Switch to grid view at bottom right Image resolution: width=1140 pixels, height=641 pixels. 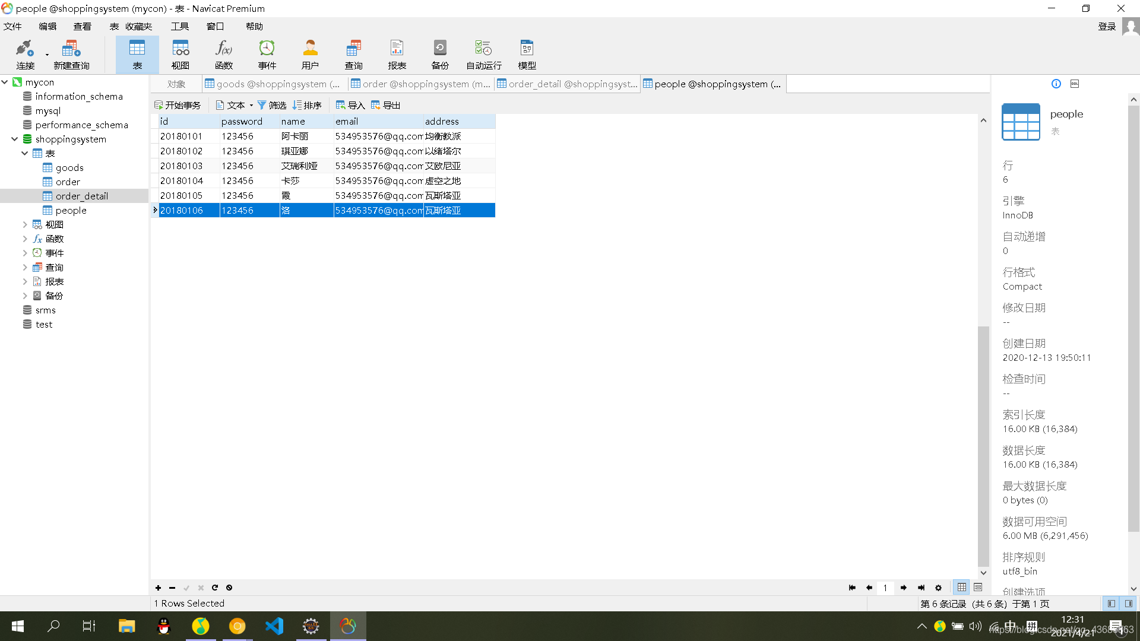click(962, 588)
